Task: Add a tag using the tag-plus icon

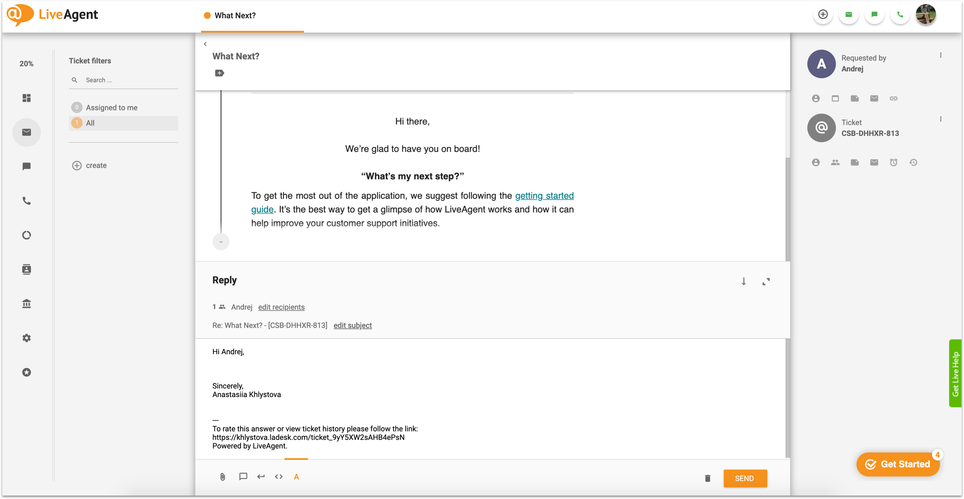Action: [220, 73]
